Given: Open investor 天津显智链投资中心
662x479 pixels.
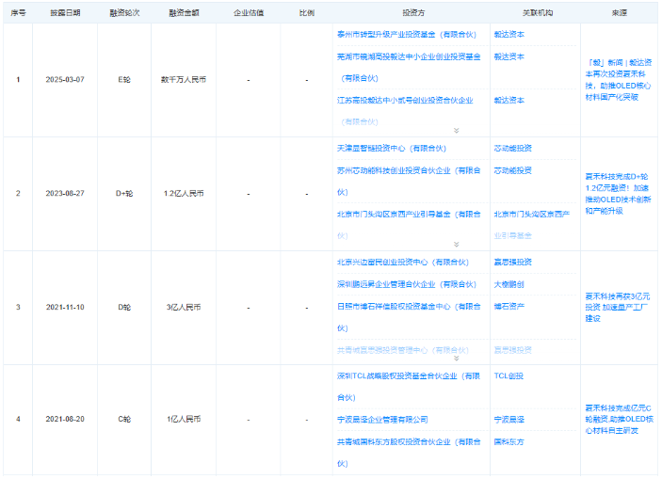Looking at the screenshot, I should [x=392, y=149].
